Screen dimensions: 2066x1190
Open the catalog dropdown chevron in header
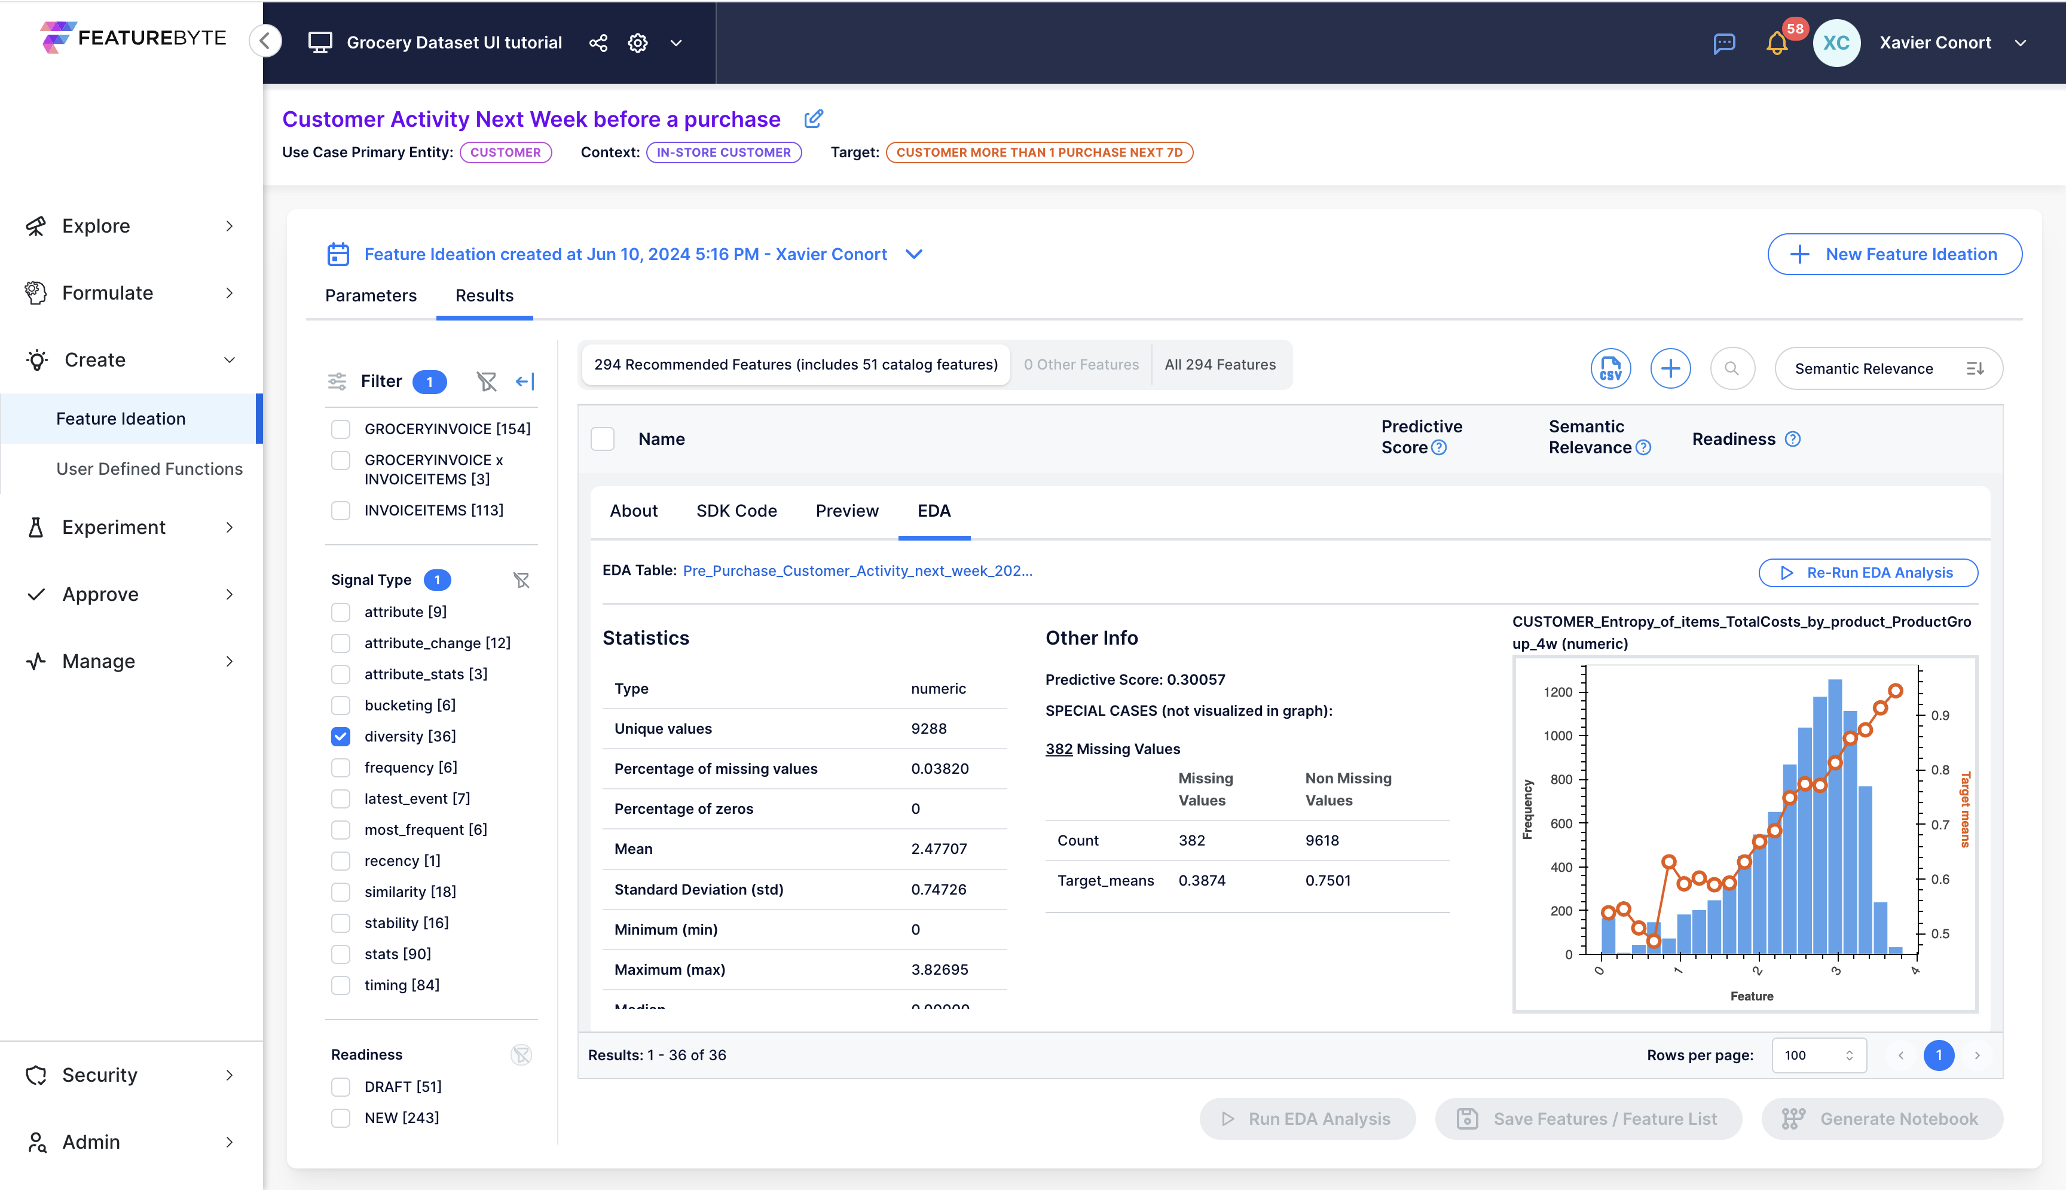coord(676,42)
